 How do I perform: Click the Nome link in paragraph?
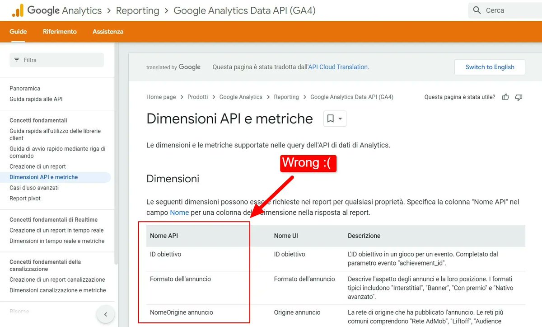(179, 212)
